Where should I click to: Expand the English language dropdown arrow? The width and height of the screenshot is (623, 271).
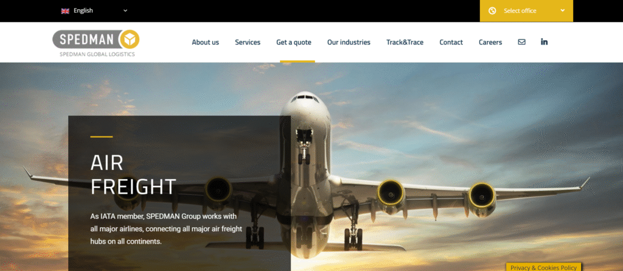[125, 11]
